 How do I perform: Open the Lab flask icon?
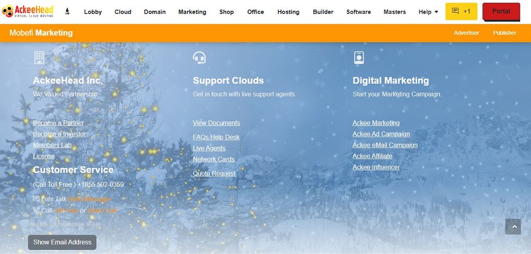click(x=67, y=12)
